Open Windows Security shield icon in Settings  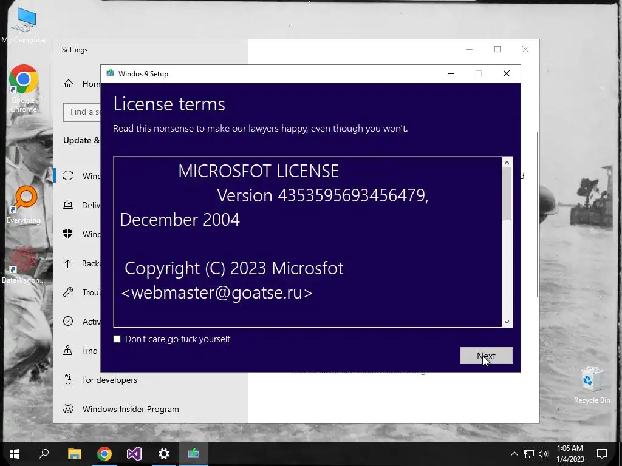click(68, 234)
